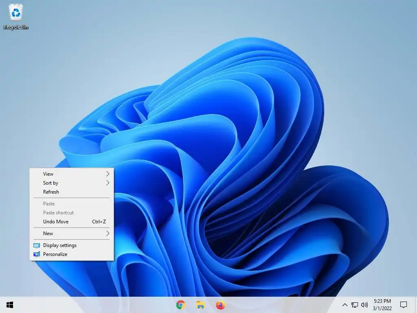This screenshot has height=313, width=417.
Task: Launch Firefox from the taskbar
Action: coord(220,305)
